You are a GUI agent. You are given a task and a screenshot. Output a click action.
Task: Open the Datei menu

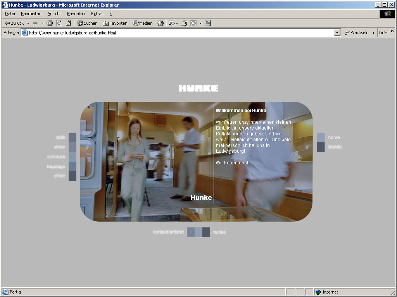[10, 14]
